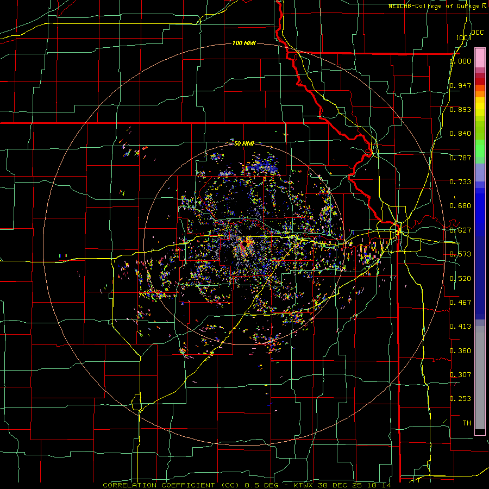Click the 0.307 value on the scale
This screenshot has width=489, height=489.
point(460,375)
